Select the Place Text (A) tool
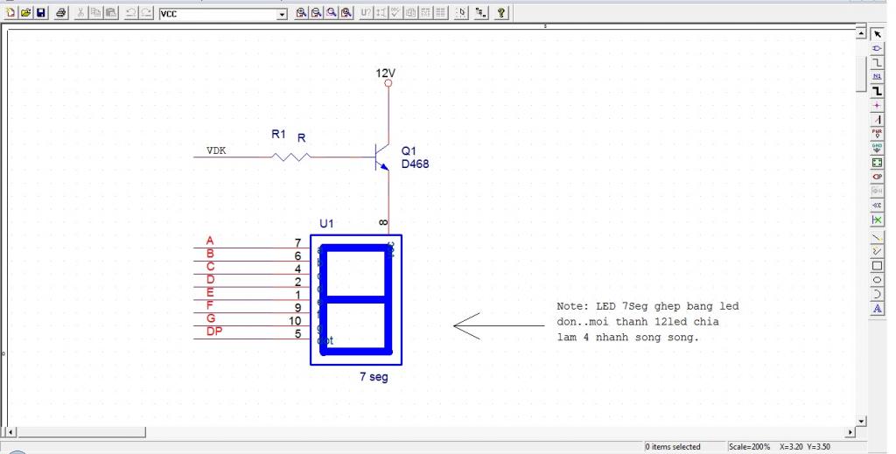This screenshot has width=896, height=454. (x=877, y=309)
